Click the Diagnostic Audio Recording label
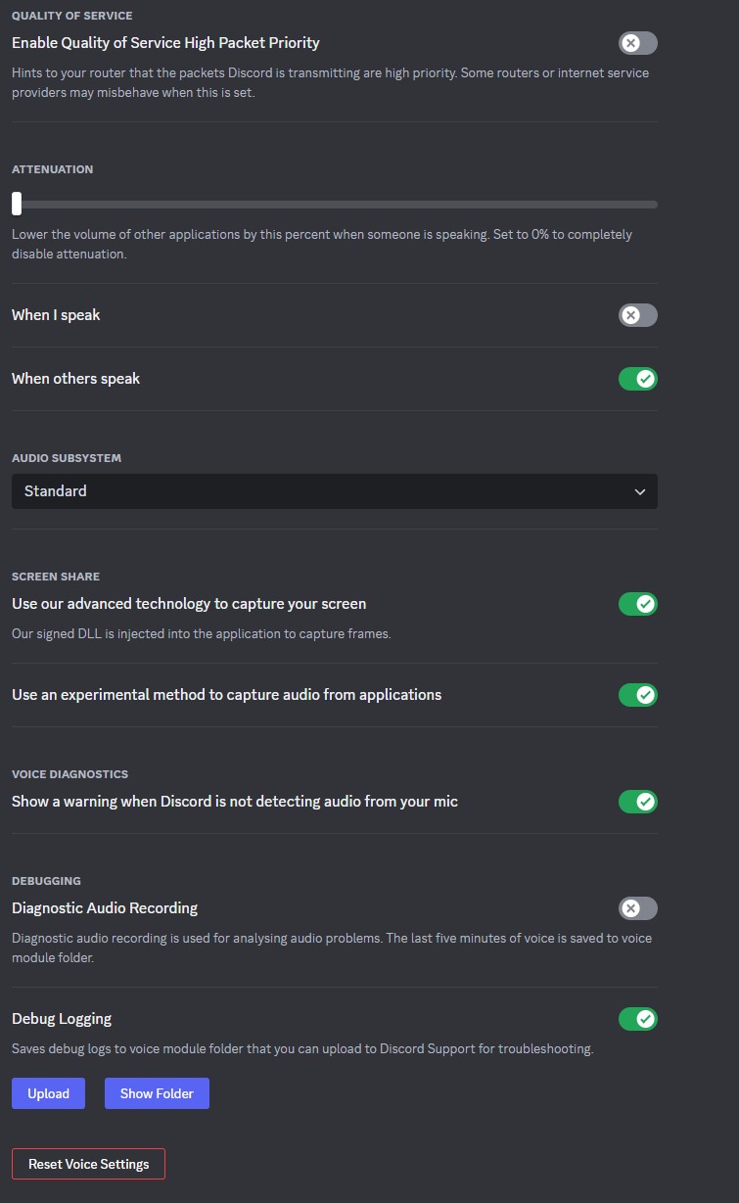This screenshot has height=1203, width=739. 105,908
